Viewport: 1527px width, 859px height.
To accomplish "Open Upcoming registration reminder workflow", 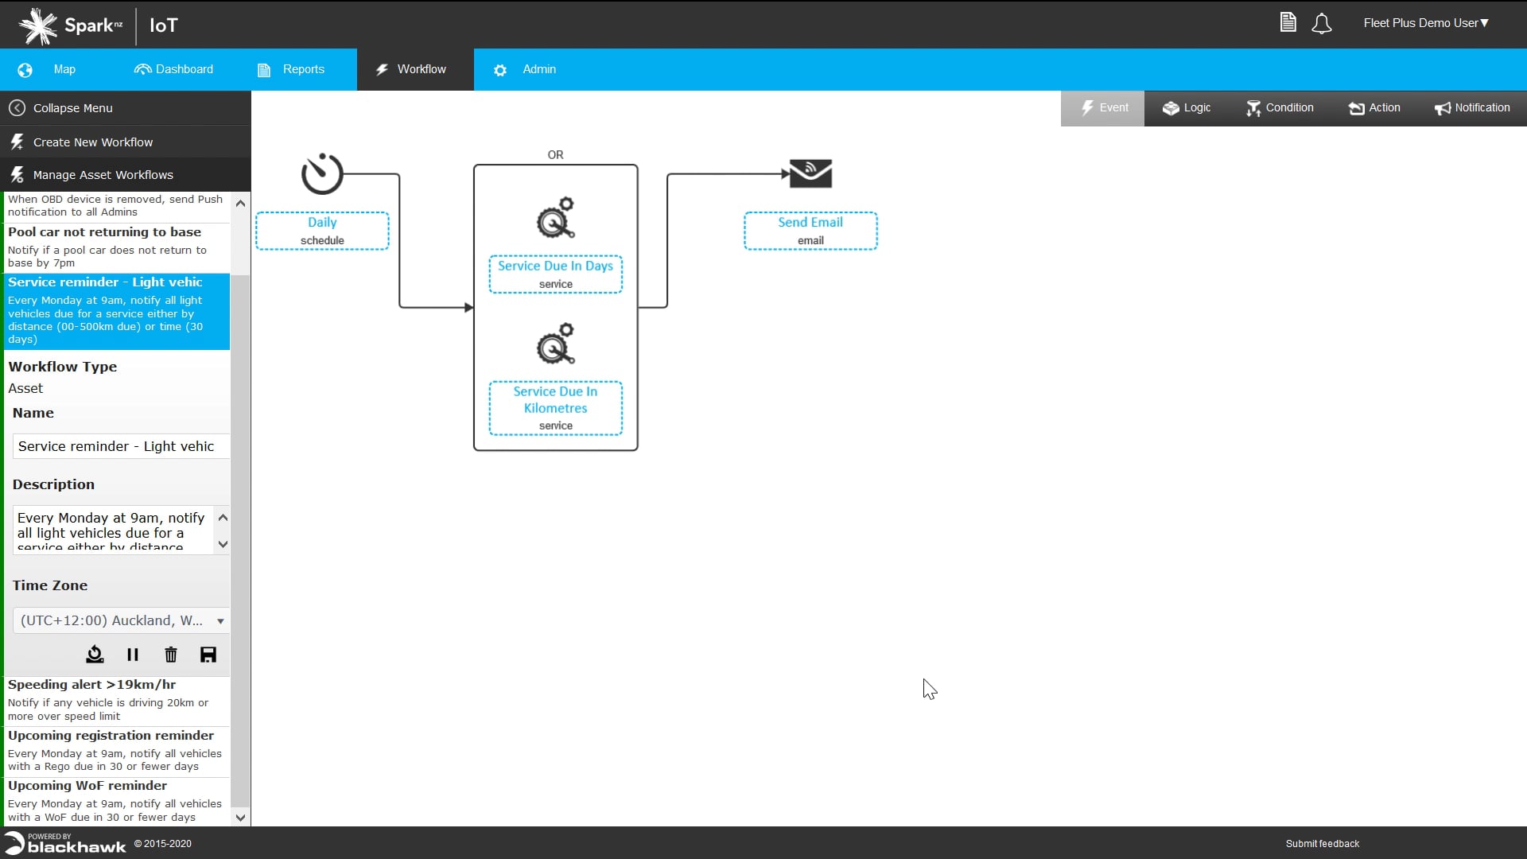I will coord(117,751).
